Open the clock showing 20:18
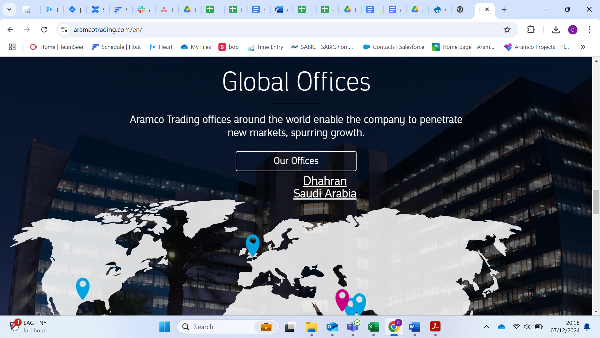The image size is (600, 338). click(x=565, y=326)
